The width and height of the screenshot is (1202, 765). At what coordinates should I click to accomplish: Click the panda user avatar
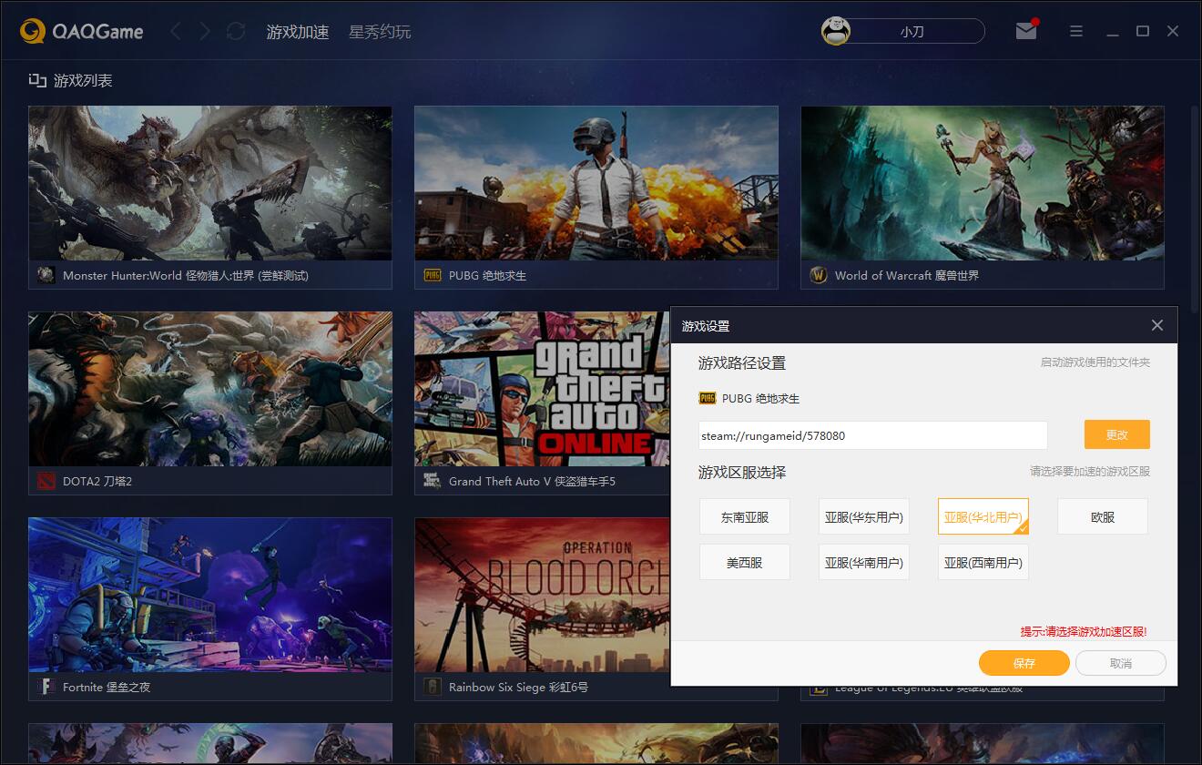click(836, 31)
